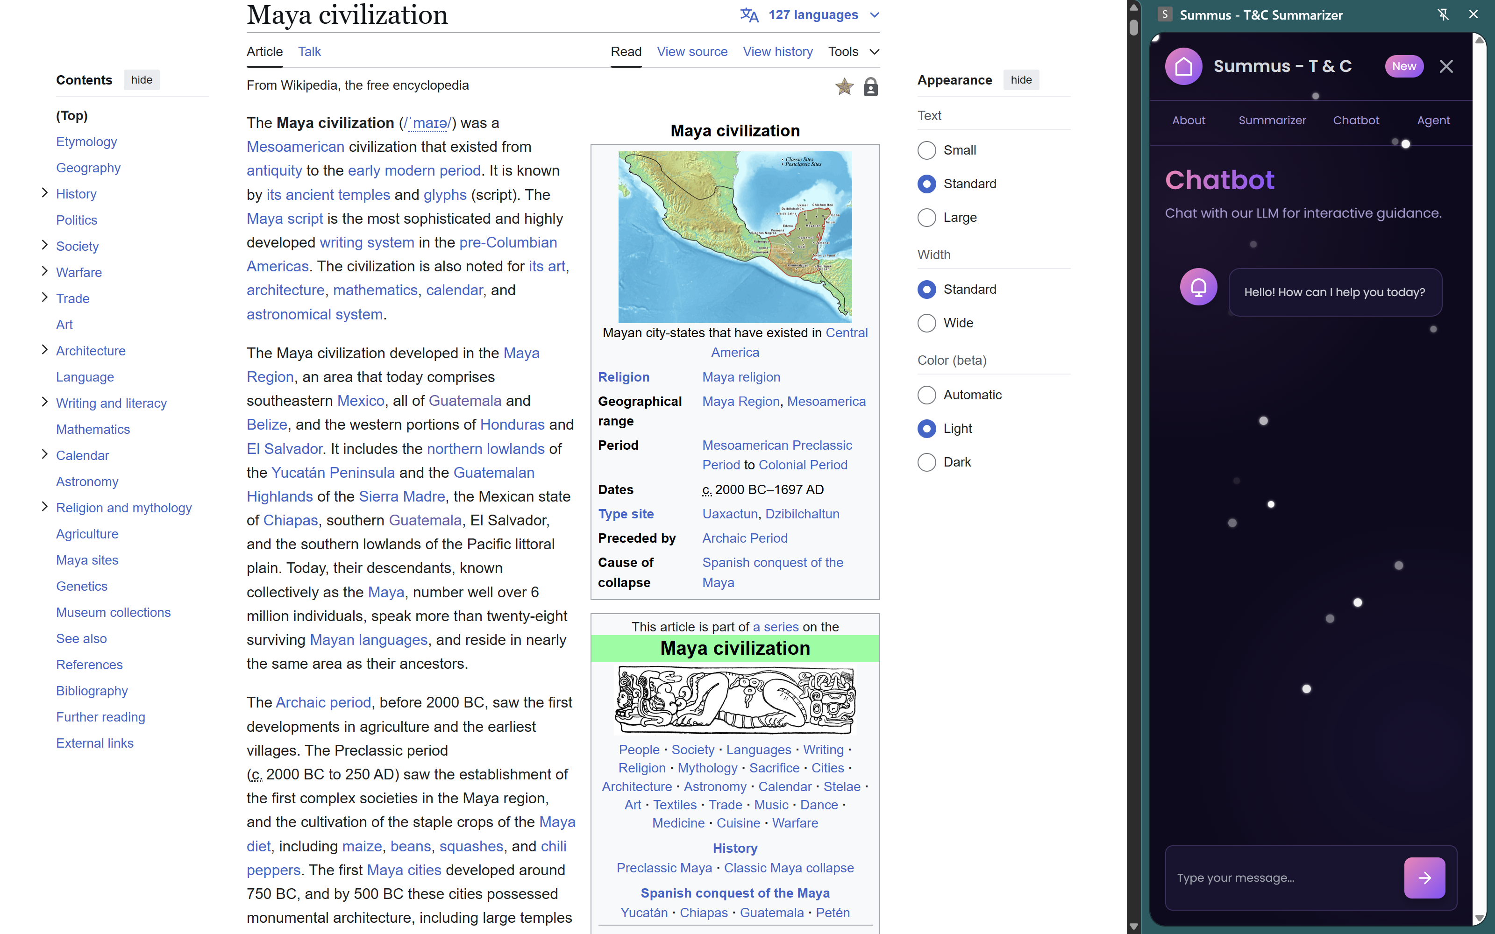Image resolution: width=1495 pixels, height=934 pixels.
Task: Close the Summus panel with X icon
Action: pos(1445,66)
